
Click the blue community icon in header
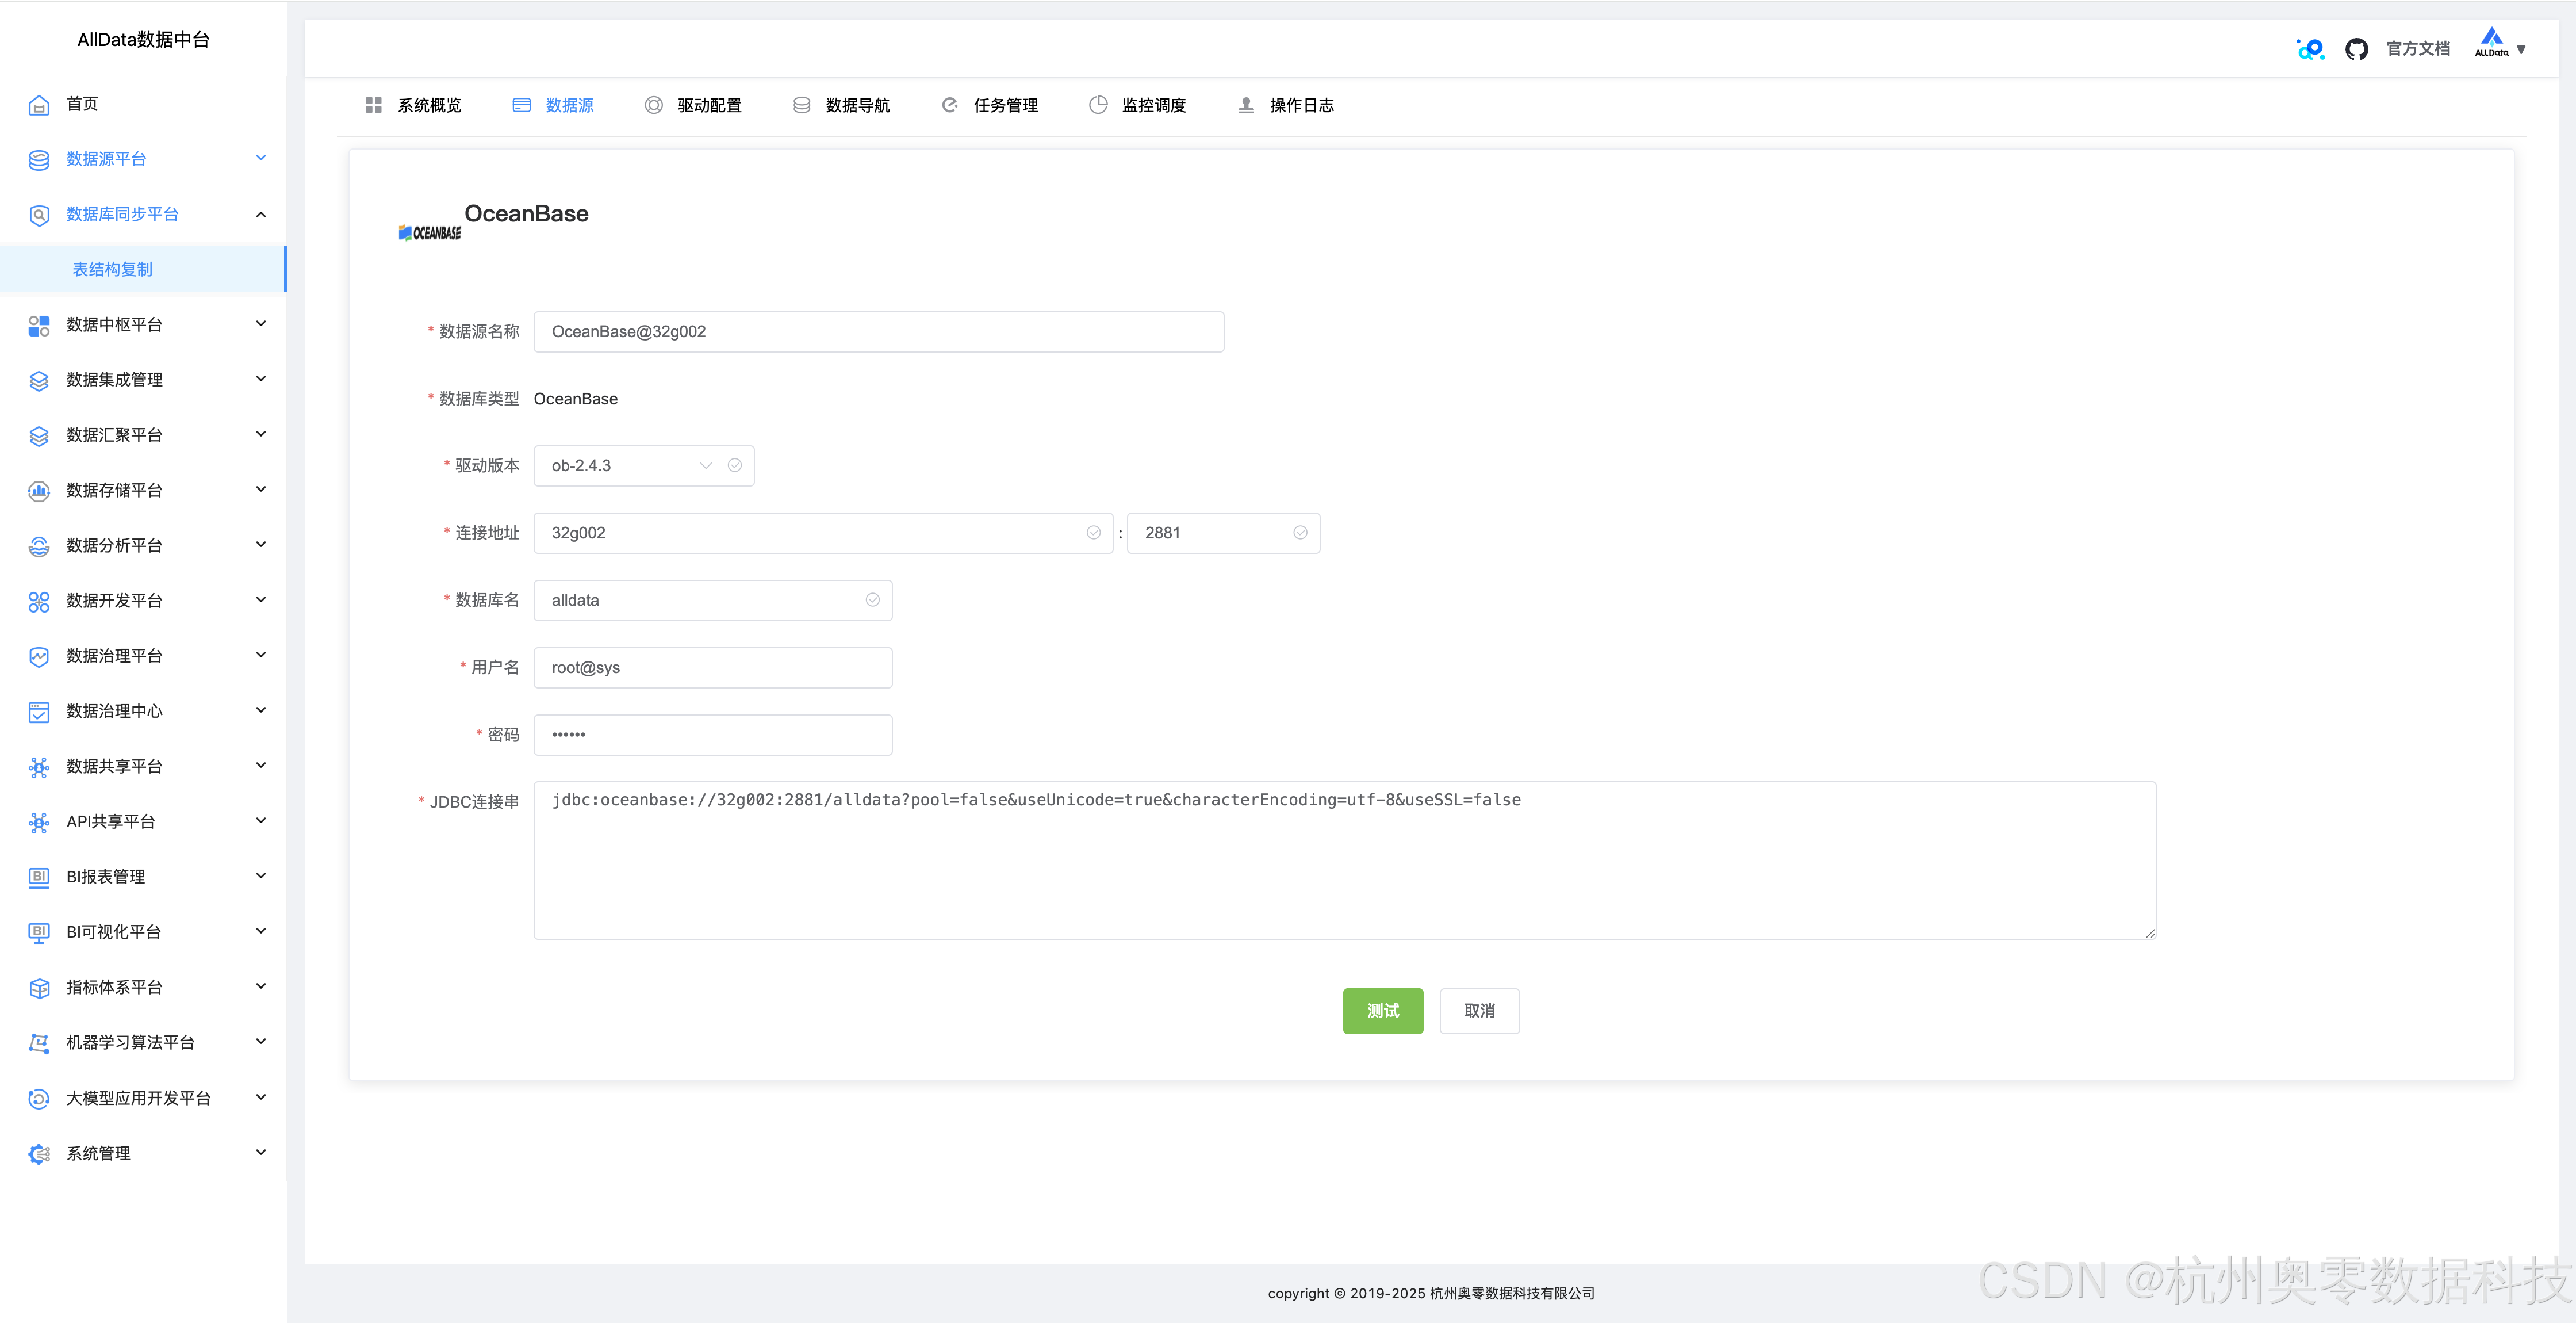[x=2310, y=49]
